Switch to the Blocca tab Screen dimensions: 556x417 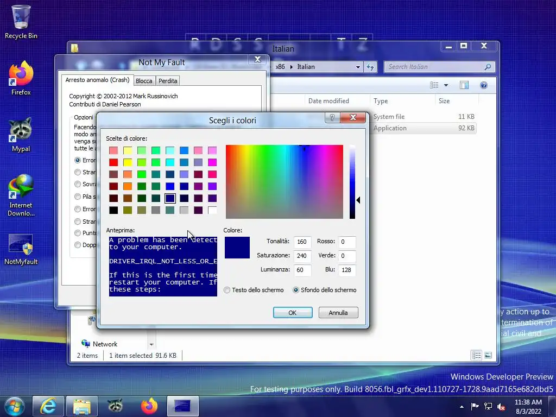coord(144,81)
